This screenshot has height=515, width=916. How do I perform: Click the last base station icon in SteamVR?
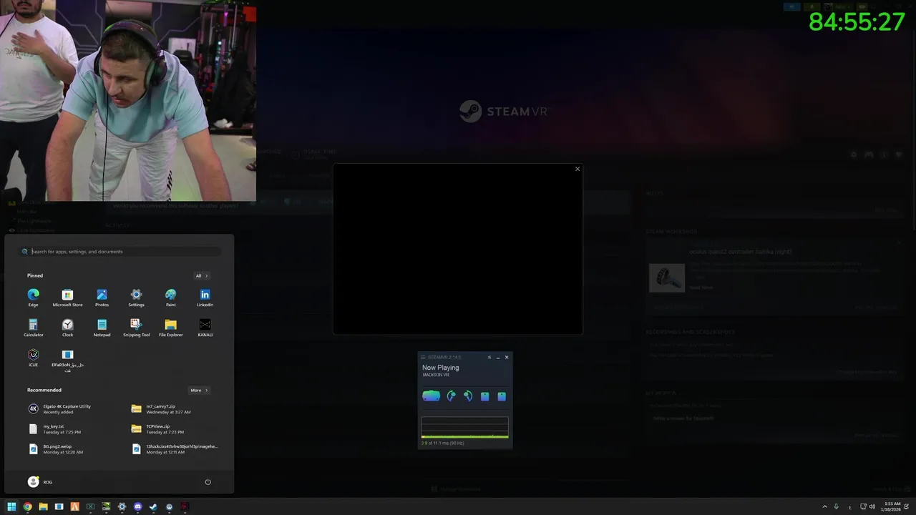pyautogui.click(x=502, y=396)
